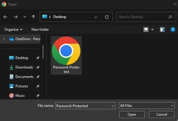
Task: Toggle the preview pane
Action: (162, 30)
